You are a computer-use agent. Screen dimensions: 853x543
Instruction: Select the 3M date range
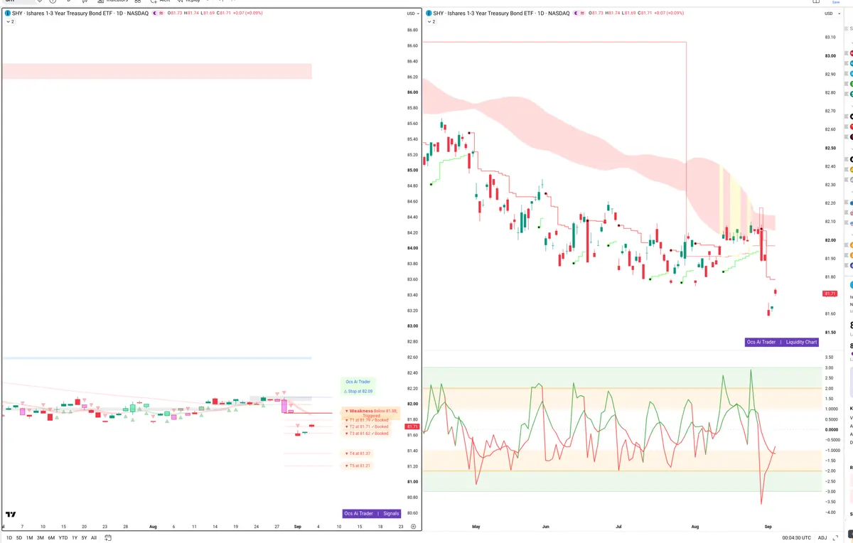tap(41, 538)
